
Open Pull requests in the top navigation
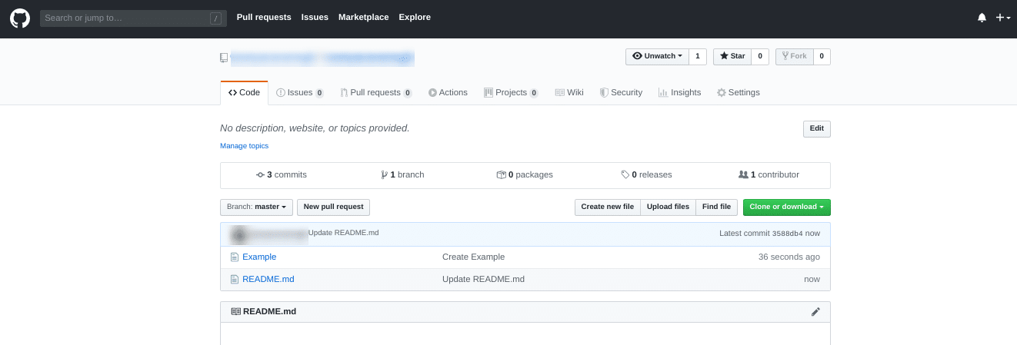click(x=264, y=17)
